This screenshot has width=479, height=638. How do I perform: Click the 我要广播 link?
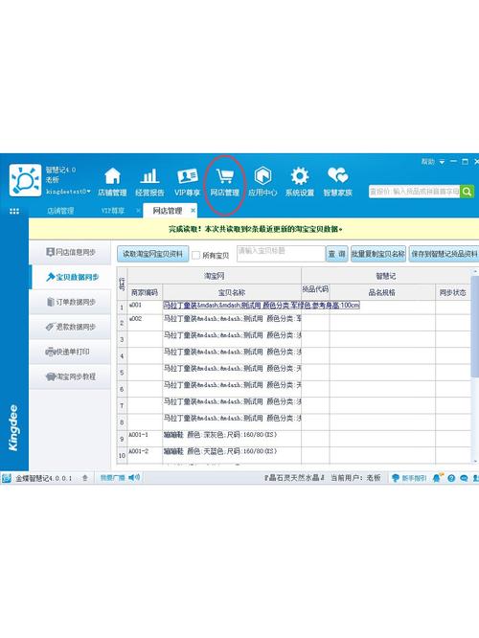pos(113,477)
